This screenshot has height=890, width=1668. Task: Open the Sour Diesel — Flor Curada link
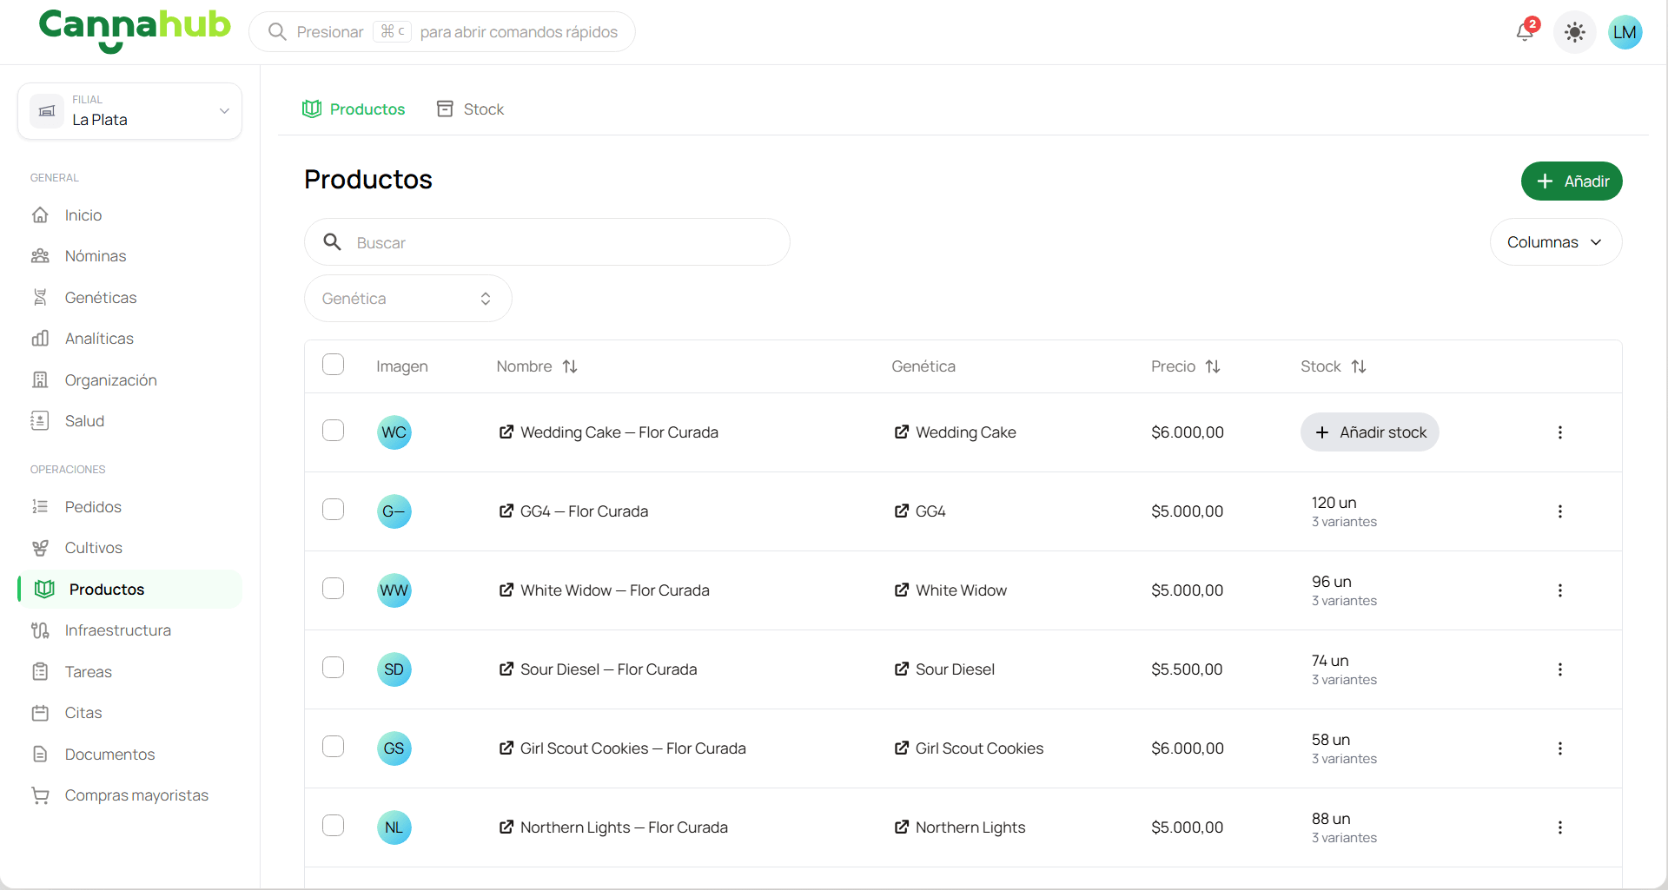pos(598,669)
